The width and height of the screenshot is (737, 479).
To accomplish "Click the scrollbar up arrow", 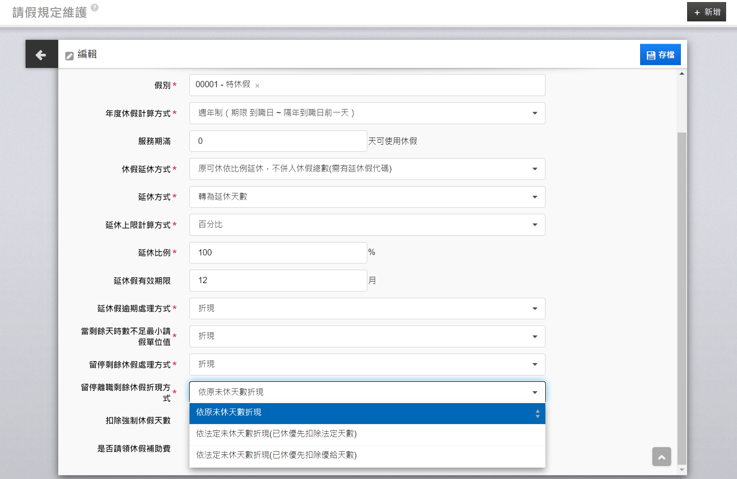I will (x=682, y=74).
